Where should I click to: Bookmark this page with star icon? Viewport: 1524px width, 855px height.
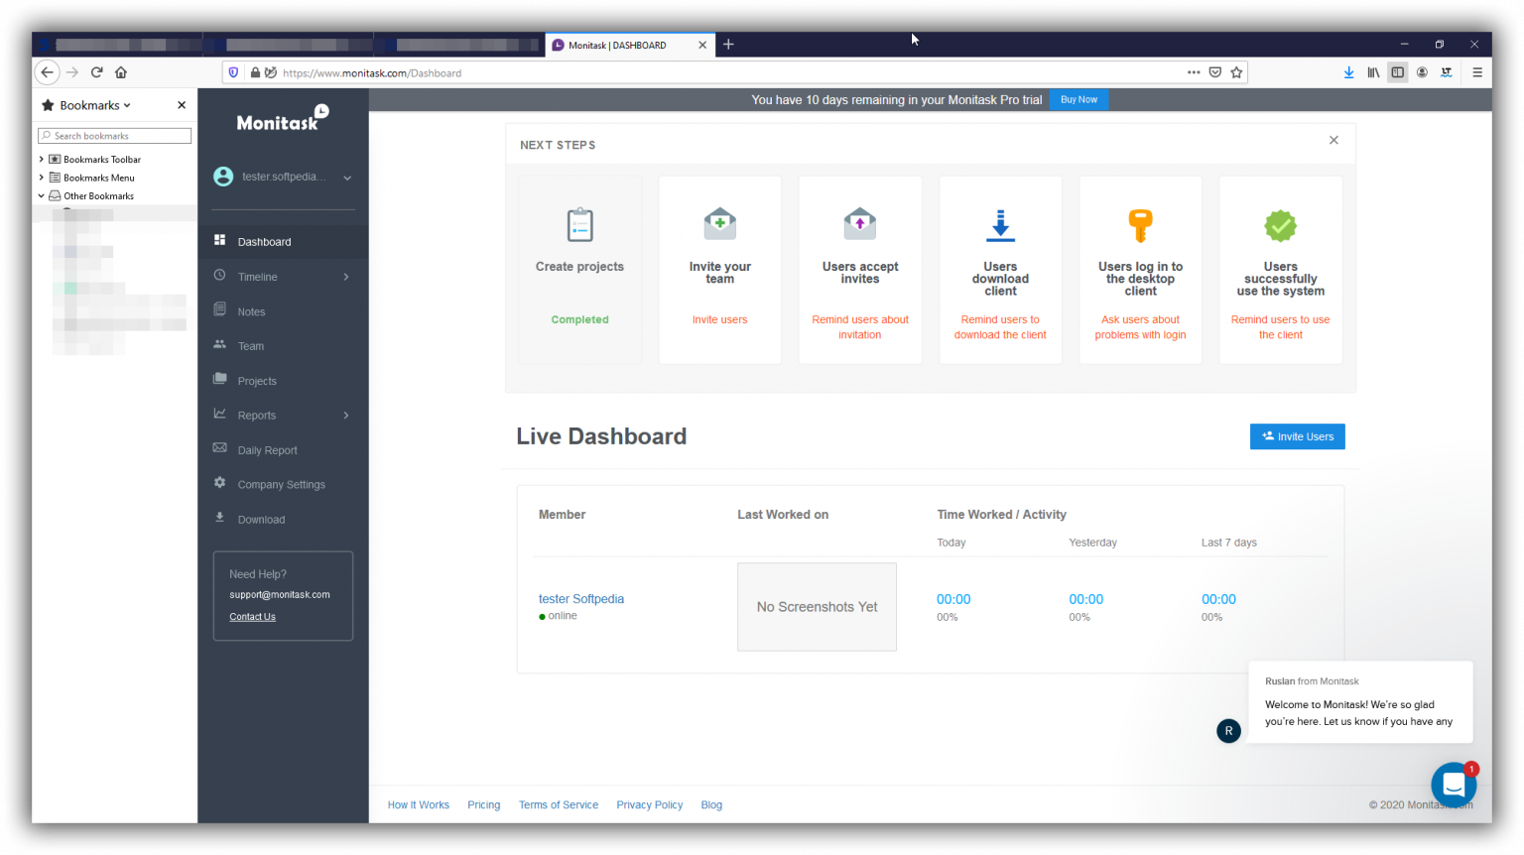[x=1236, y=72]
